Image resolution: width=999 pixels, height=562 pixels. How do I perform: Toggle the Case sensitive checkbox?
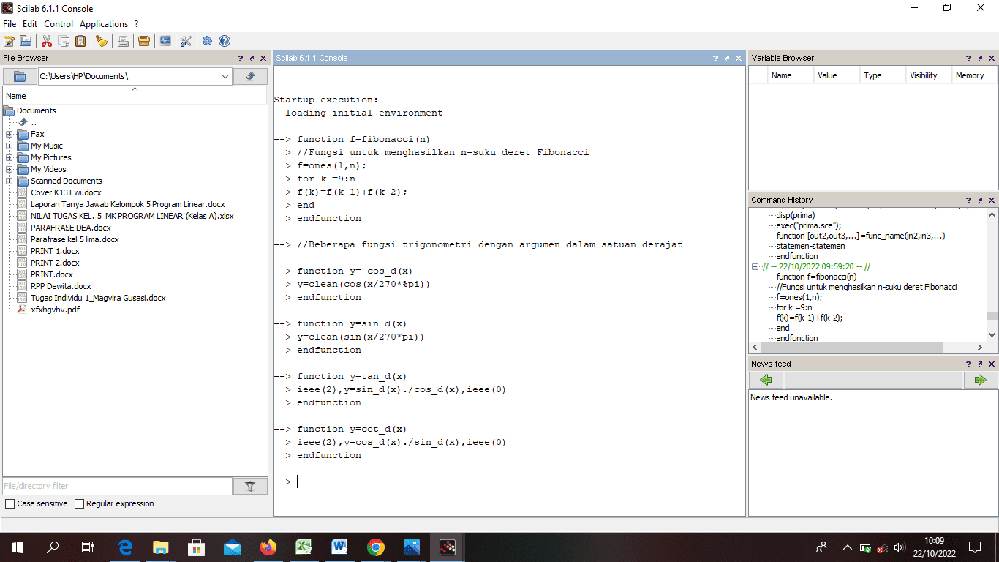point(10,504)
